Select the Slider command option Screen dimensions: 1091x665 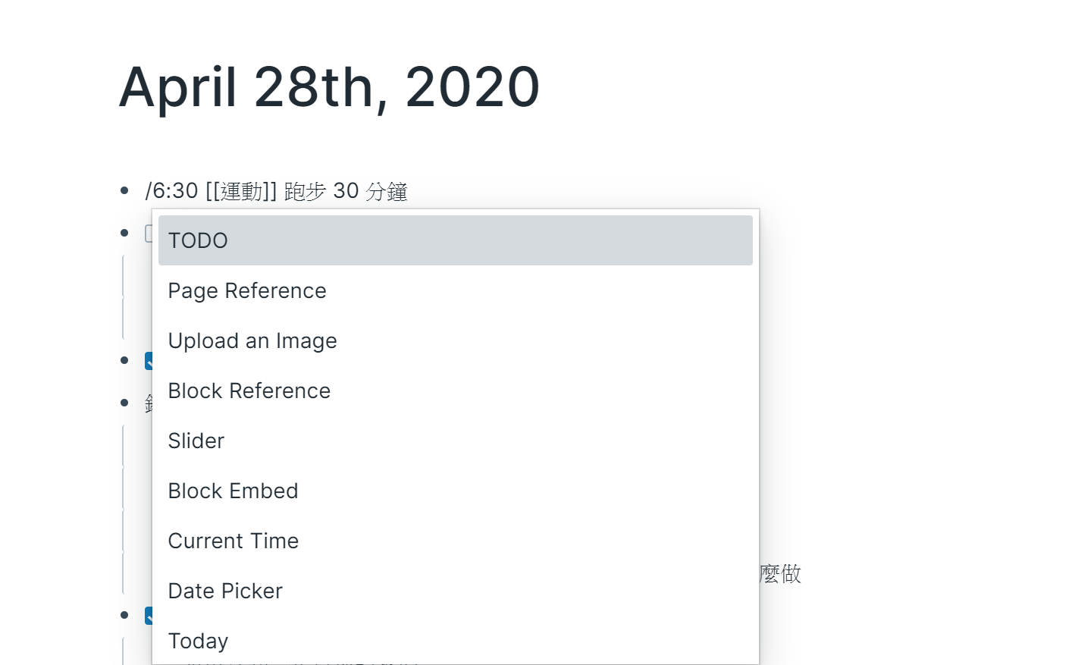[x=455, y=441]
